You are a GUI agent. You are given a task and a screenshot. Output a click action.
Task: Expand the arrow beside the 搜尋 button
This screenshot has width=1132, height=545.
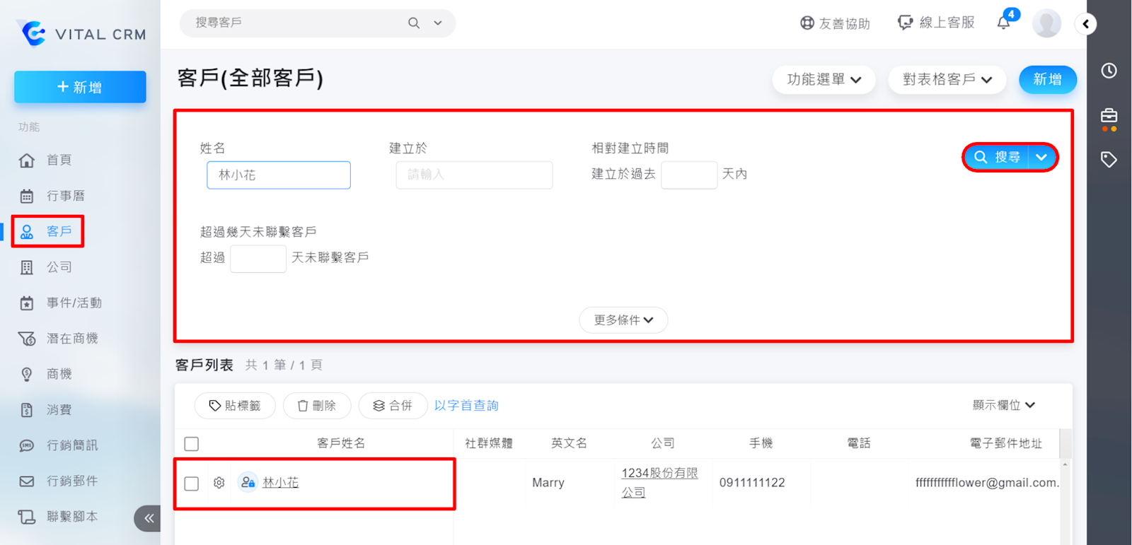point(1041,157)
